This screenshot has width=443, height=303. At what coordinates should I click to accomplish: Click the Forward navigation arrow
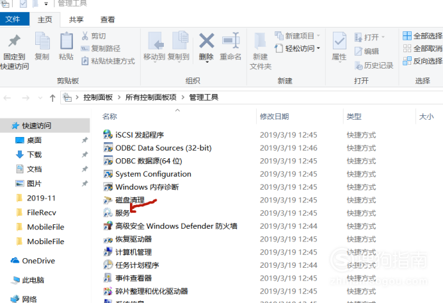click(x=26, y=98)
